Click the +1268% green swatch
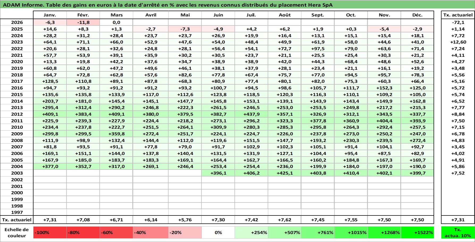Screen dimensions: 475x242 [x=384, y=232]
